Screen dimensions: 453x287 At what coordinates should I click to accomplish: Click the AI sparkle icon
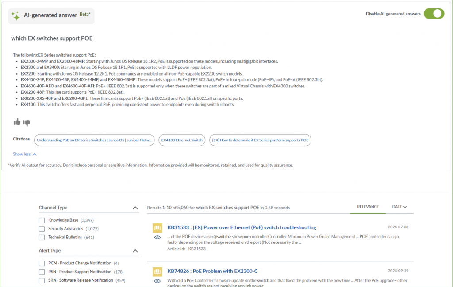(x=15, y=16)
